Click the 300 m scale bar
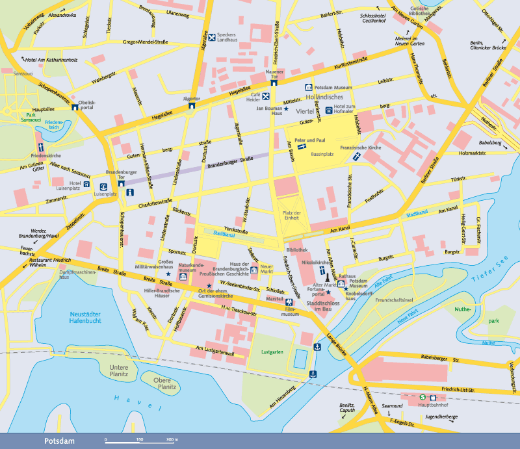 coord(140,441)
